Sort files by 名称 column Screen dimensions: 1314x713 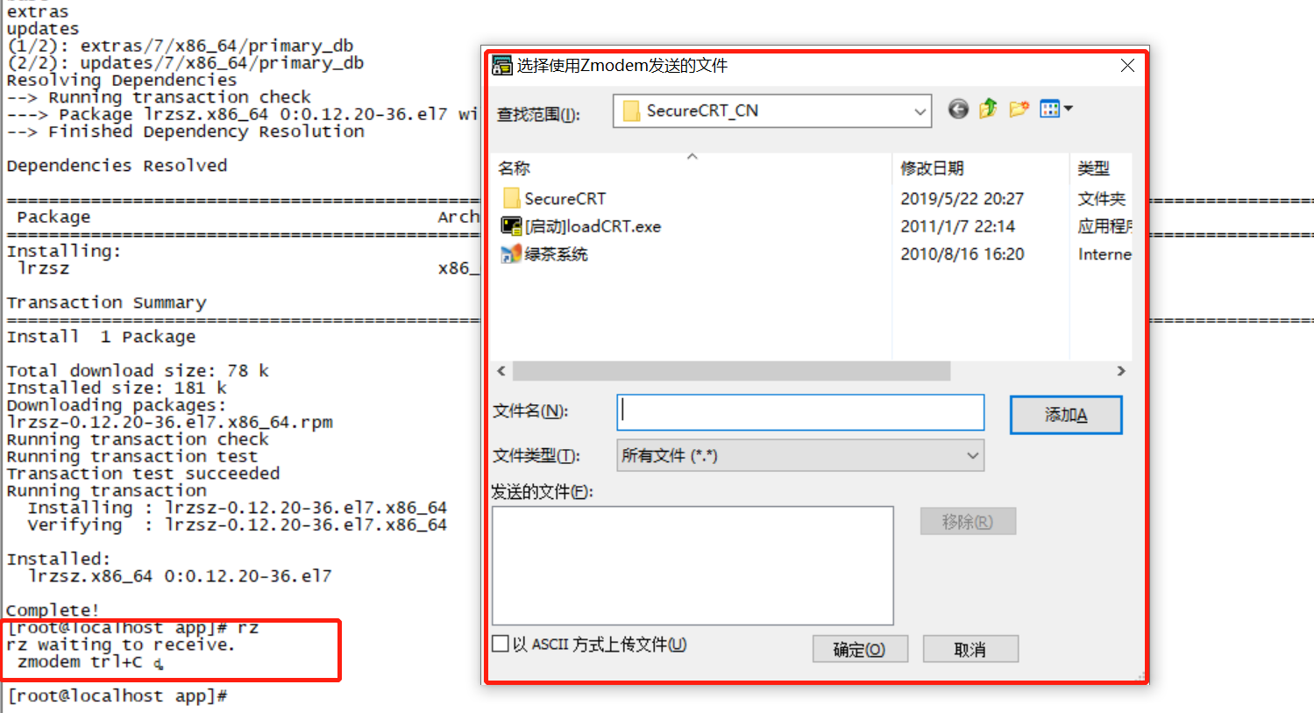515,168
